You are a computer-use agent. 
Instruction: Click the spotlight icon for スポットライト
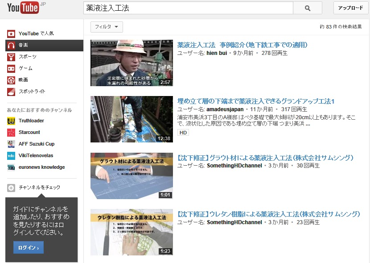tap(11, 92)
